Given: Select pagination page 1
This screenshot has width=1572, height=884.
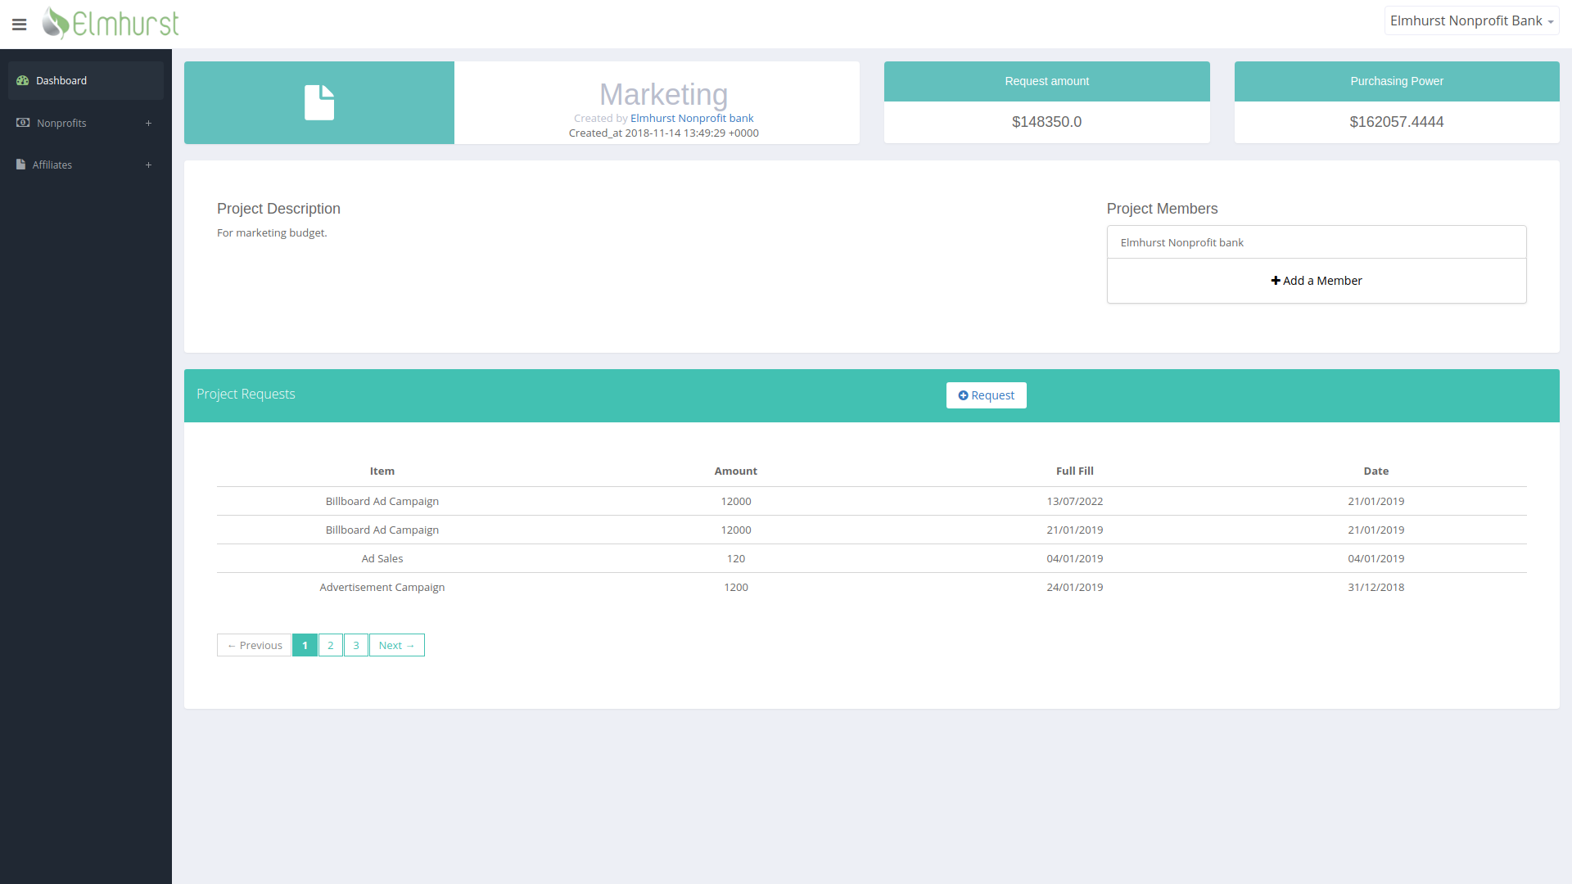Looking at the screenshot, I should point(305,645).
